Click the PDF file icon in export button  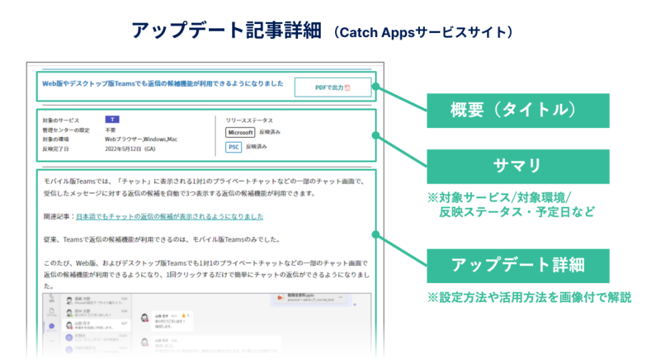point(347,88)
